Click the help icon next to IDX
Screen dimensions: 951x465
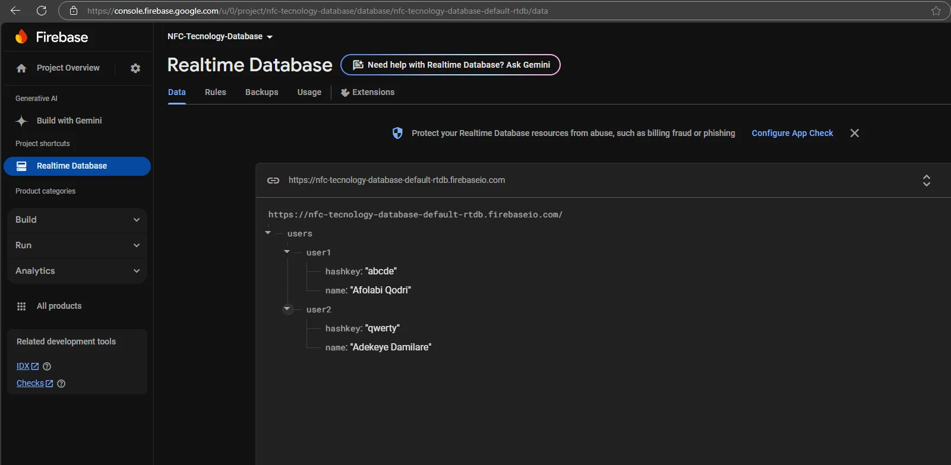47,366
